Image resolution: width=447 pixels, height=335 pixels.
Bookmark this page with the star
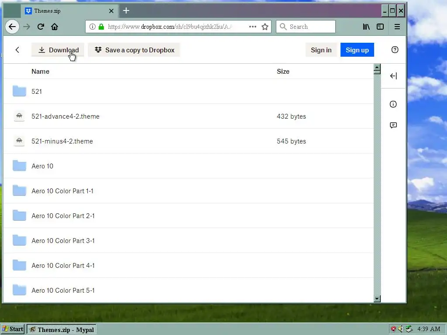click(265, 27)
